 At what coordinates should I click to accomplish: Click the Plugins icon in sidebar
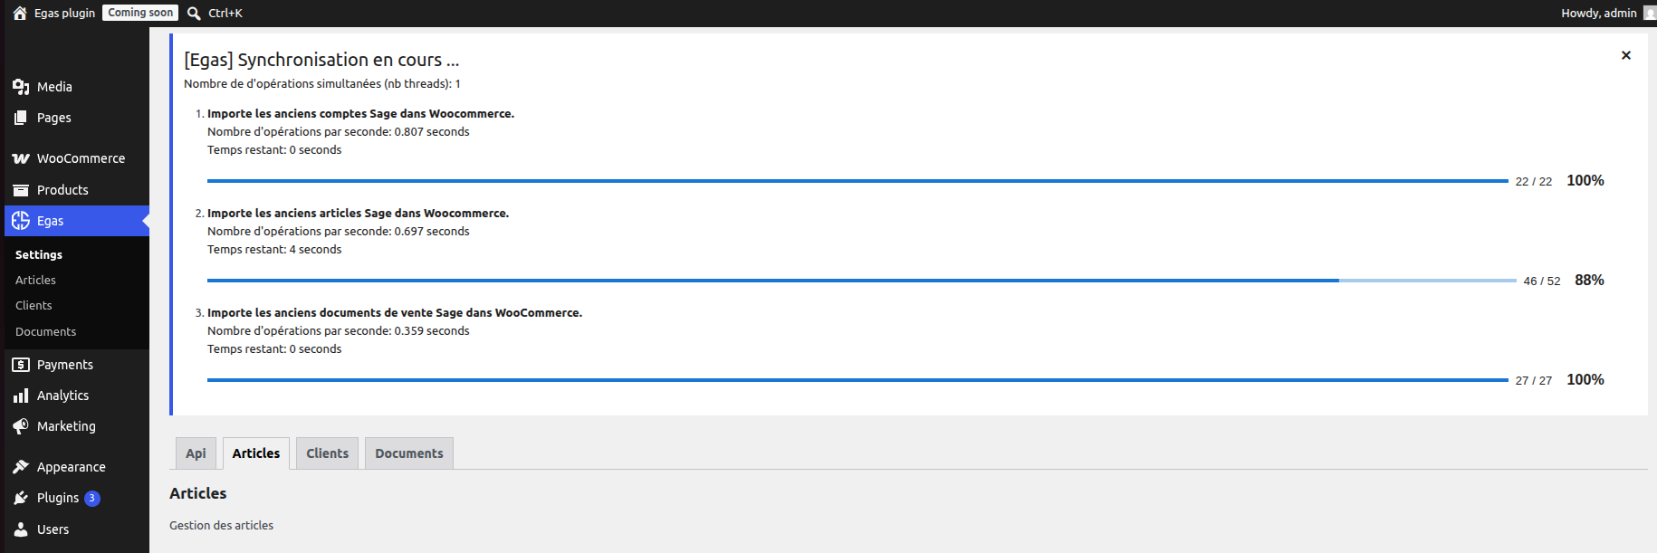coord(21,498)
